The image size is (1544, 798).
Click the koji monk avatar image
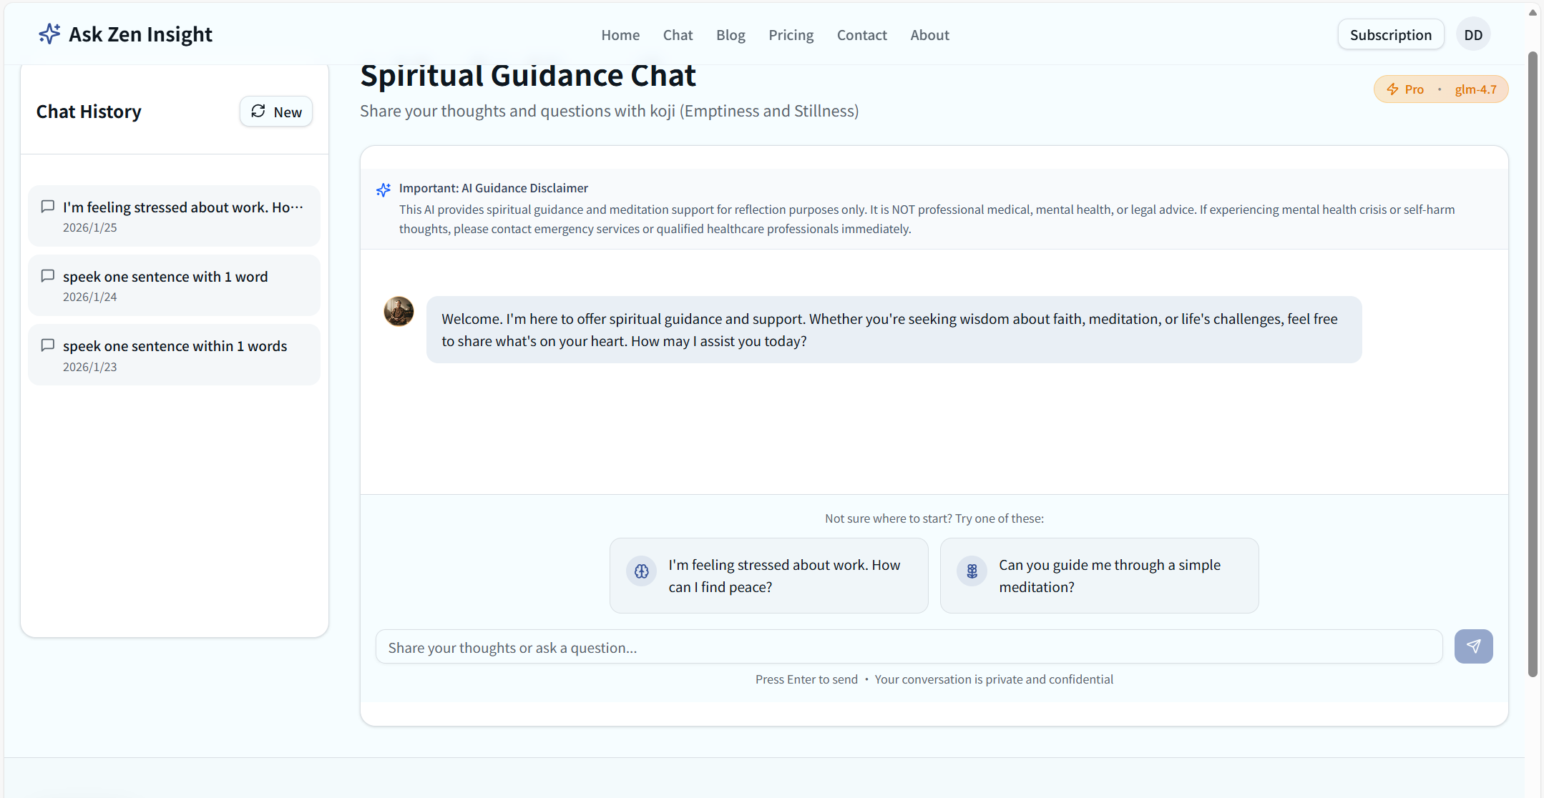(399, 312)
